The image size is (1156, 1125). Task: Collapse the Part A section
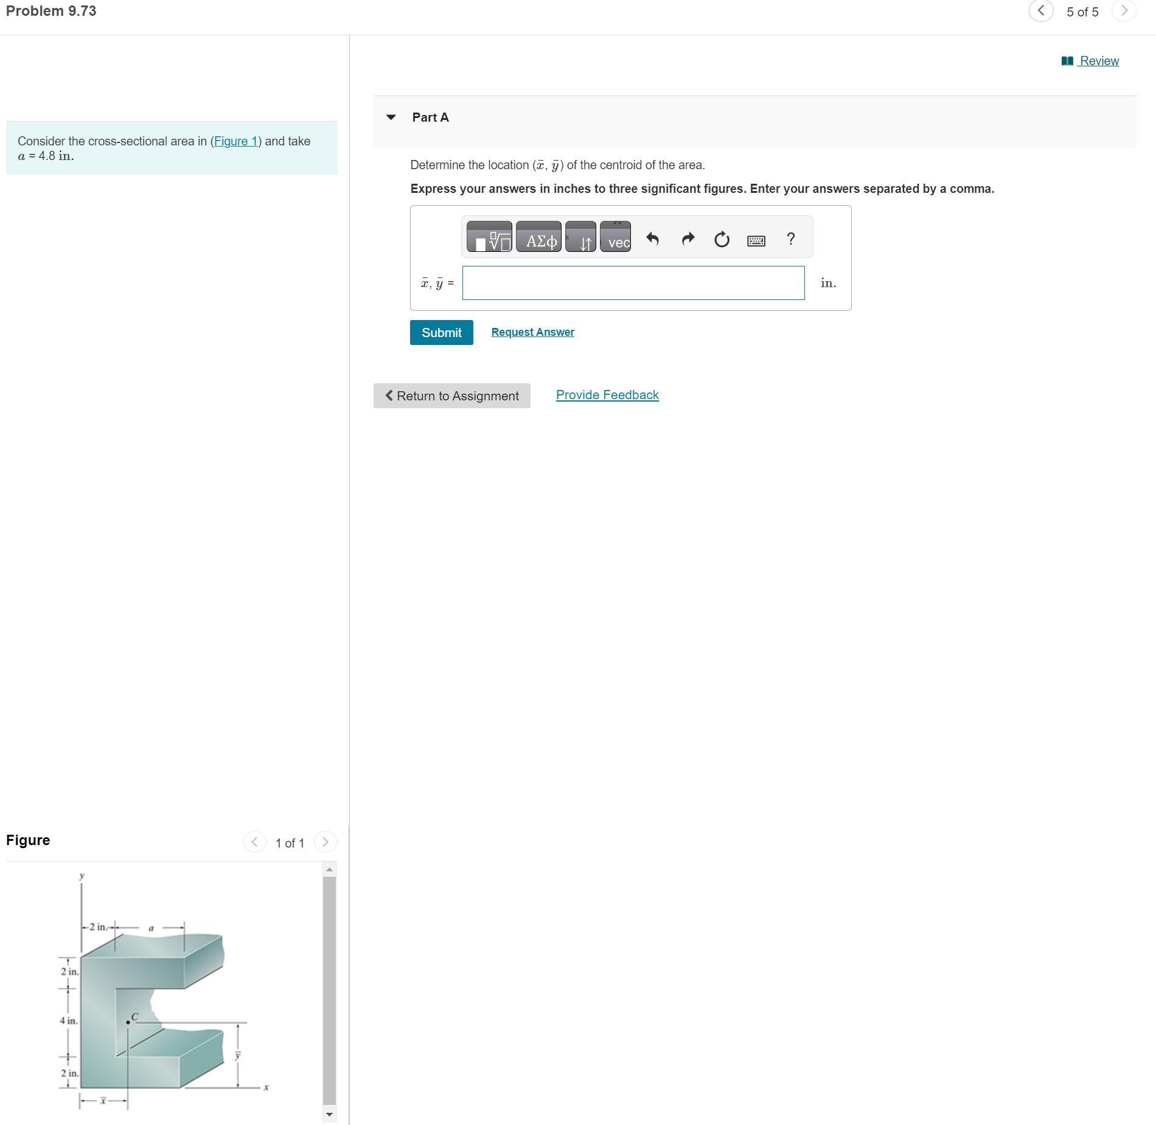391,117
